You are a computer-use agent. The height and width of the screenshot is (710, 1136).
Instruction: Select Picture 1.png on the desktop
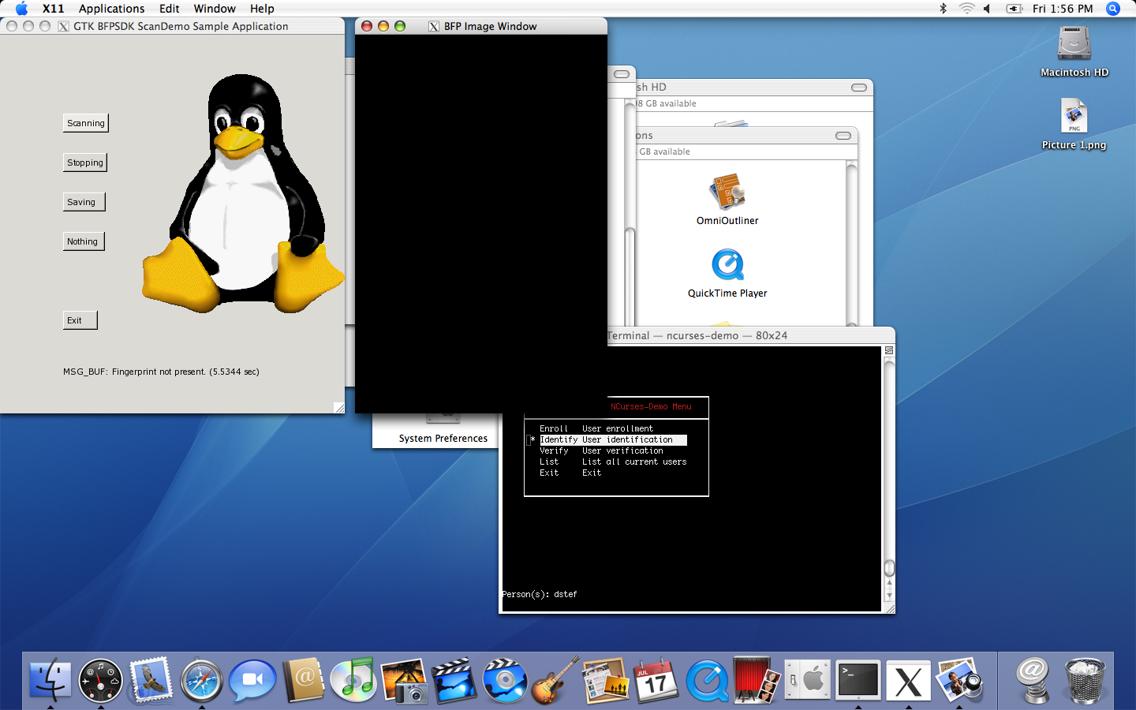1074,117
